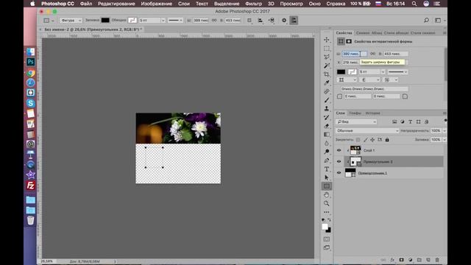Open Непрозрачность opacity dropdown arrow

pyautogui.click(x=445, y=131)
